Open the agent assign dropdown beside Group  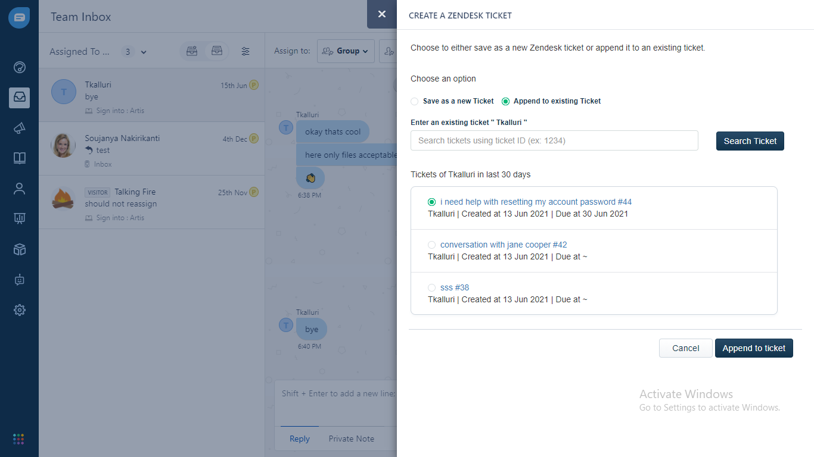[388, 51]
